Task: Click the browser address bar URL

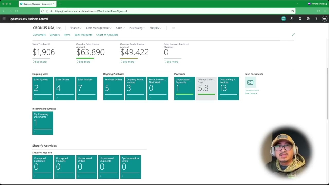Action: [x=91, y=11]
